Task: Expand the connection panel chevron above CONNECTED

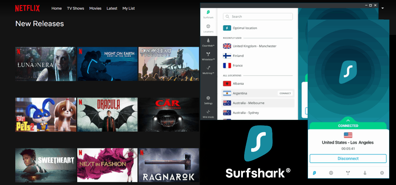Action: coord(348,120)
